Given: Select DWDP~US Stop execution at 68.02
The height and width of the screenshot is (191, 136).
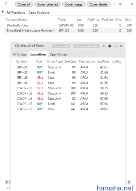Looking at the screenshot, I should click(x=68, y=109).
